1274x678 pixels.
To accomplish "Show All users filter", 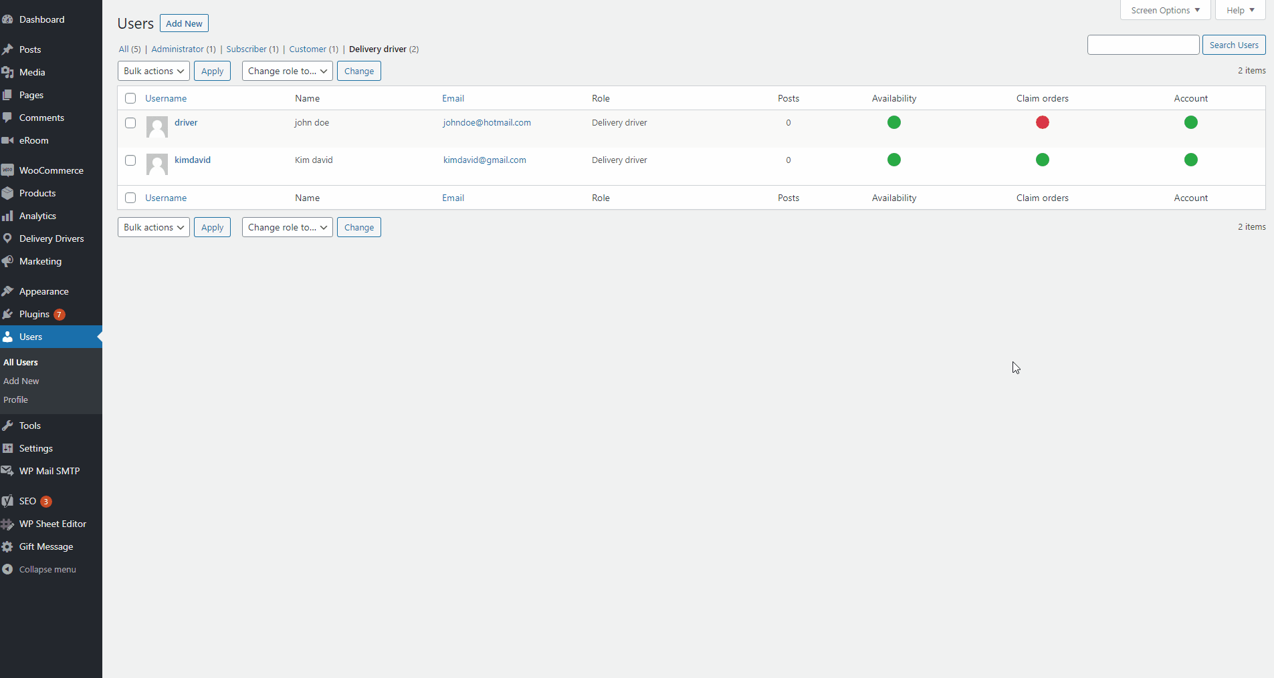I will tap(130, 49).
